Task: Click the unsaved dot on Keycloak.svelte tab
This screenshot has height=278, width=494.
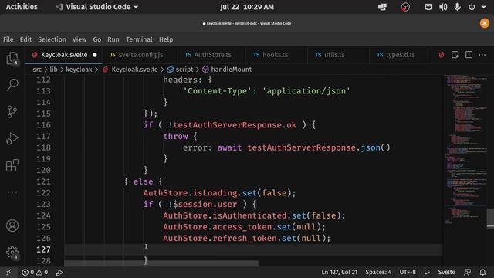Action: 95,55
